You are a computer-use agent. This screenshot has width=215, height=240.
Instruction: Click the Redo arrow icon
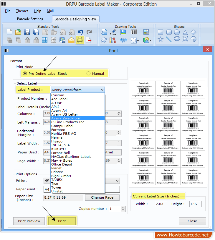(x=89, y=32)
